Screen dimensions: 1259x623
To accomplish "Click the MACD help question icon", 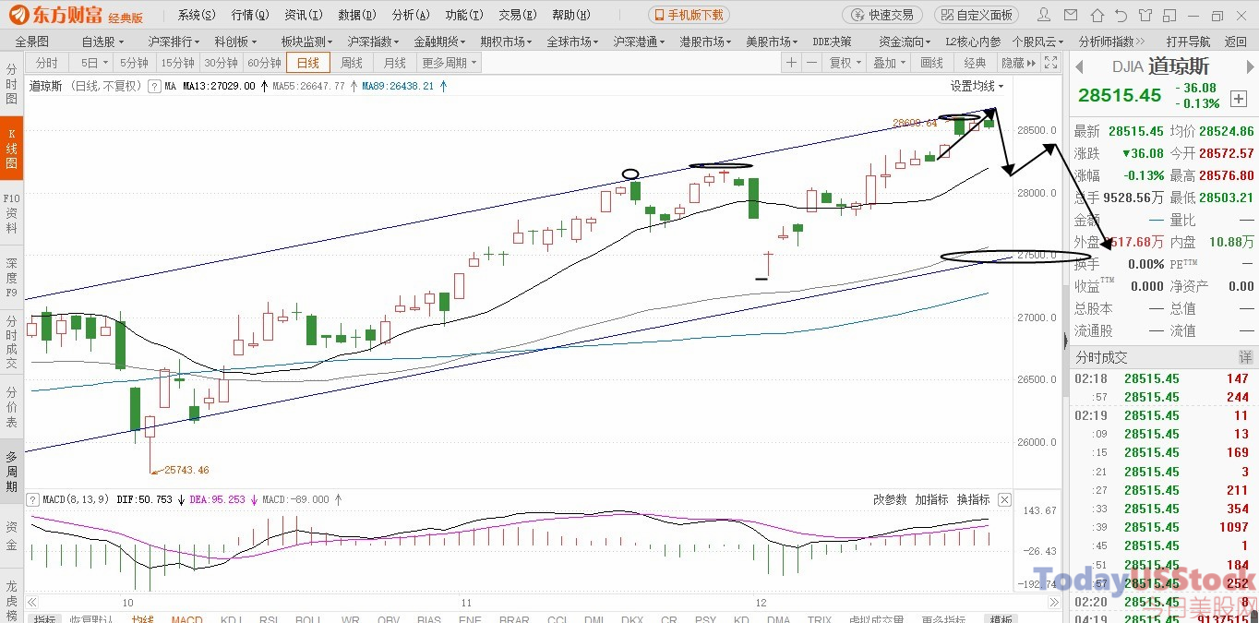I will pyautogui.click(x=33, y=499).
